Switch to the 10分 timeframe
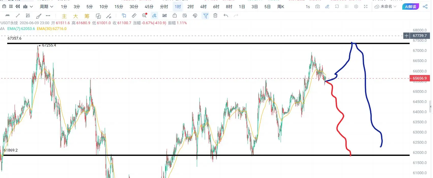Viewport: 433px width, 178px height. pos(104,7)
